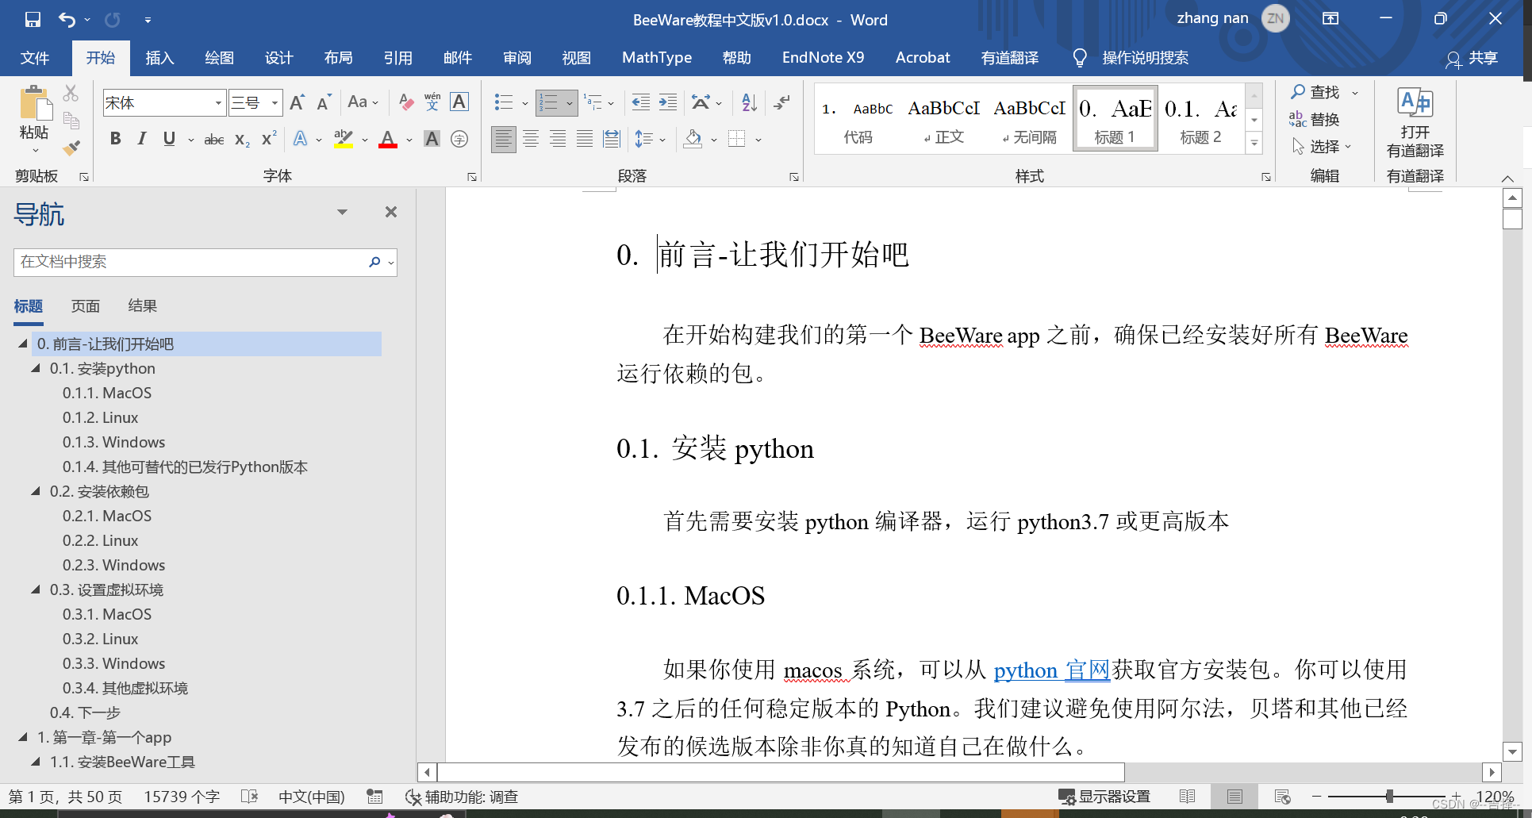Switch navigation to 页面 tab
Screen dimensions: 1532x818
(x=86, y=306)
